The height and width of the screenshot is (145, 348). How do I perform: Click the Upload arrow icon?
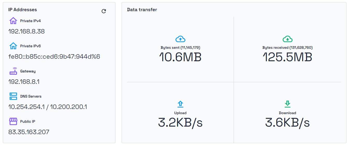(180, 104)
